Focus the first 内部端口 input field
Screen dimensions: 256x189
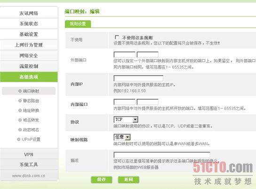click(x=125, y=102)
